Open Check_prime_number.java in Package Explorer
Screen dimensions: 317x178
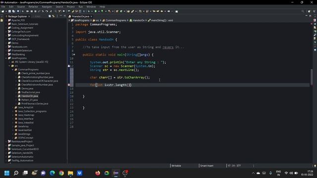tap(35, 73)
